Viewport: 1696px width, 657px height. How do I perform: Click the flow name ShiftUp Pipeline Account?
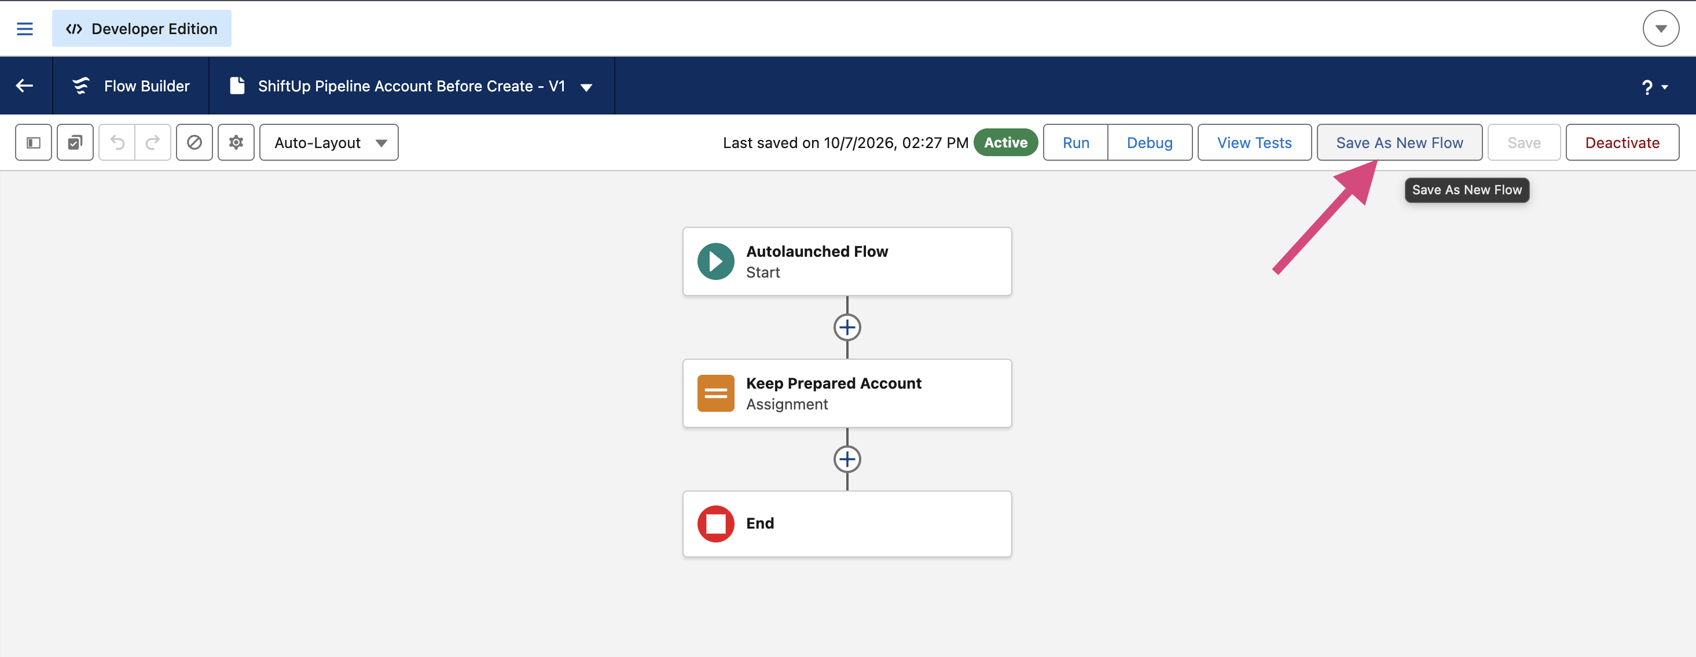click(412, 86)
